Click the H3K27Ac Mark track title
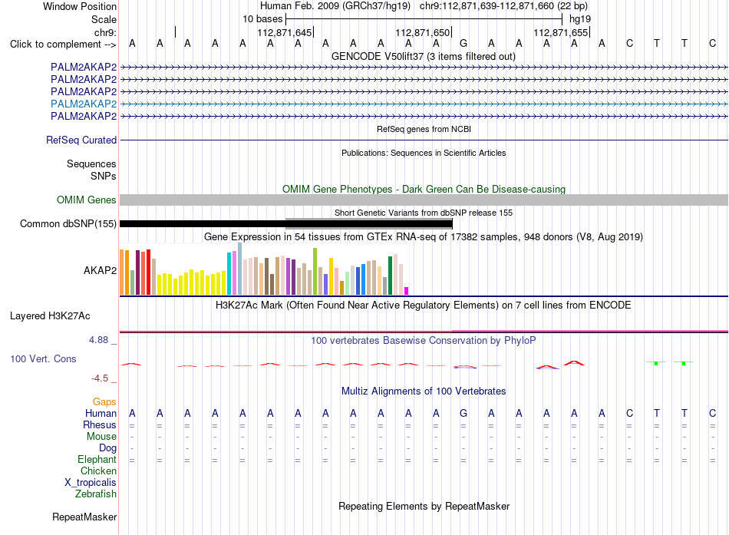 tap(424, 305)
